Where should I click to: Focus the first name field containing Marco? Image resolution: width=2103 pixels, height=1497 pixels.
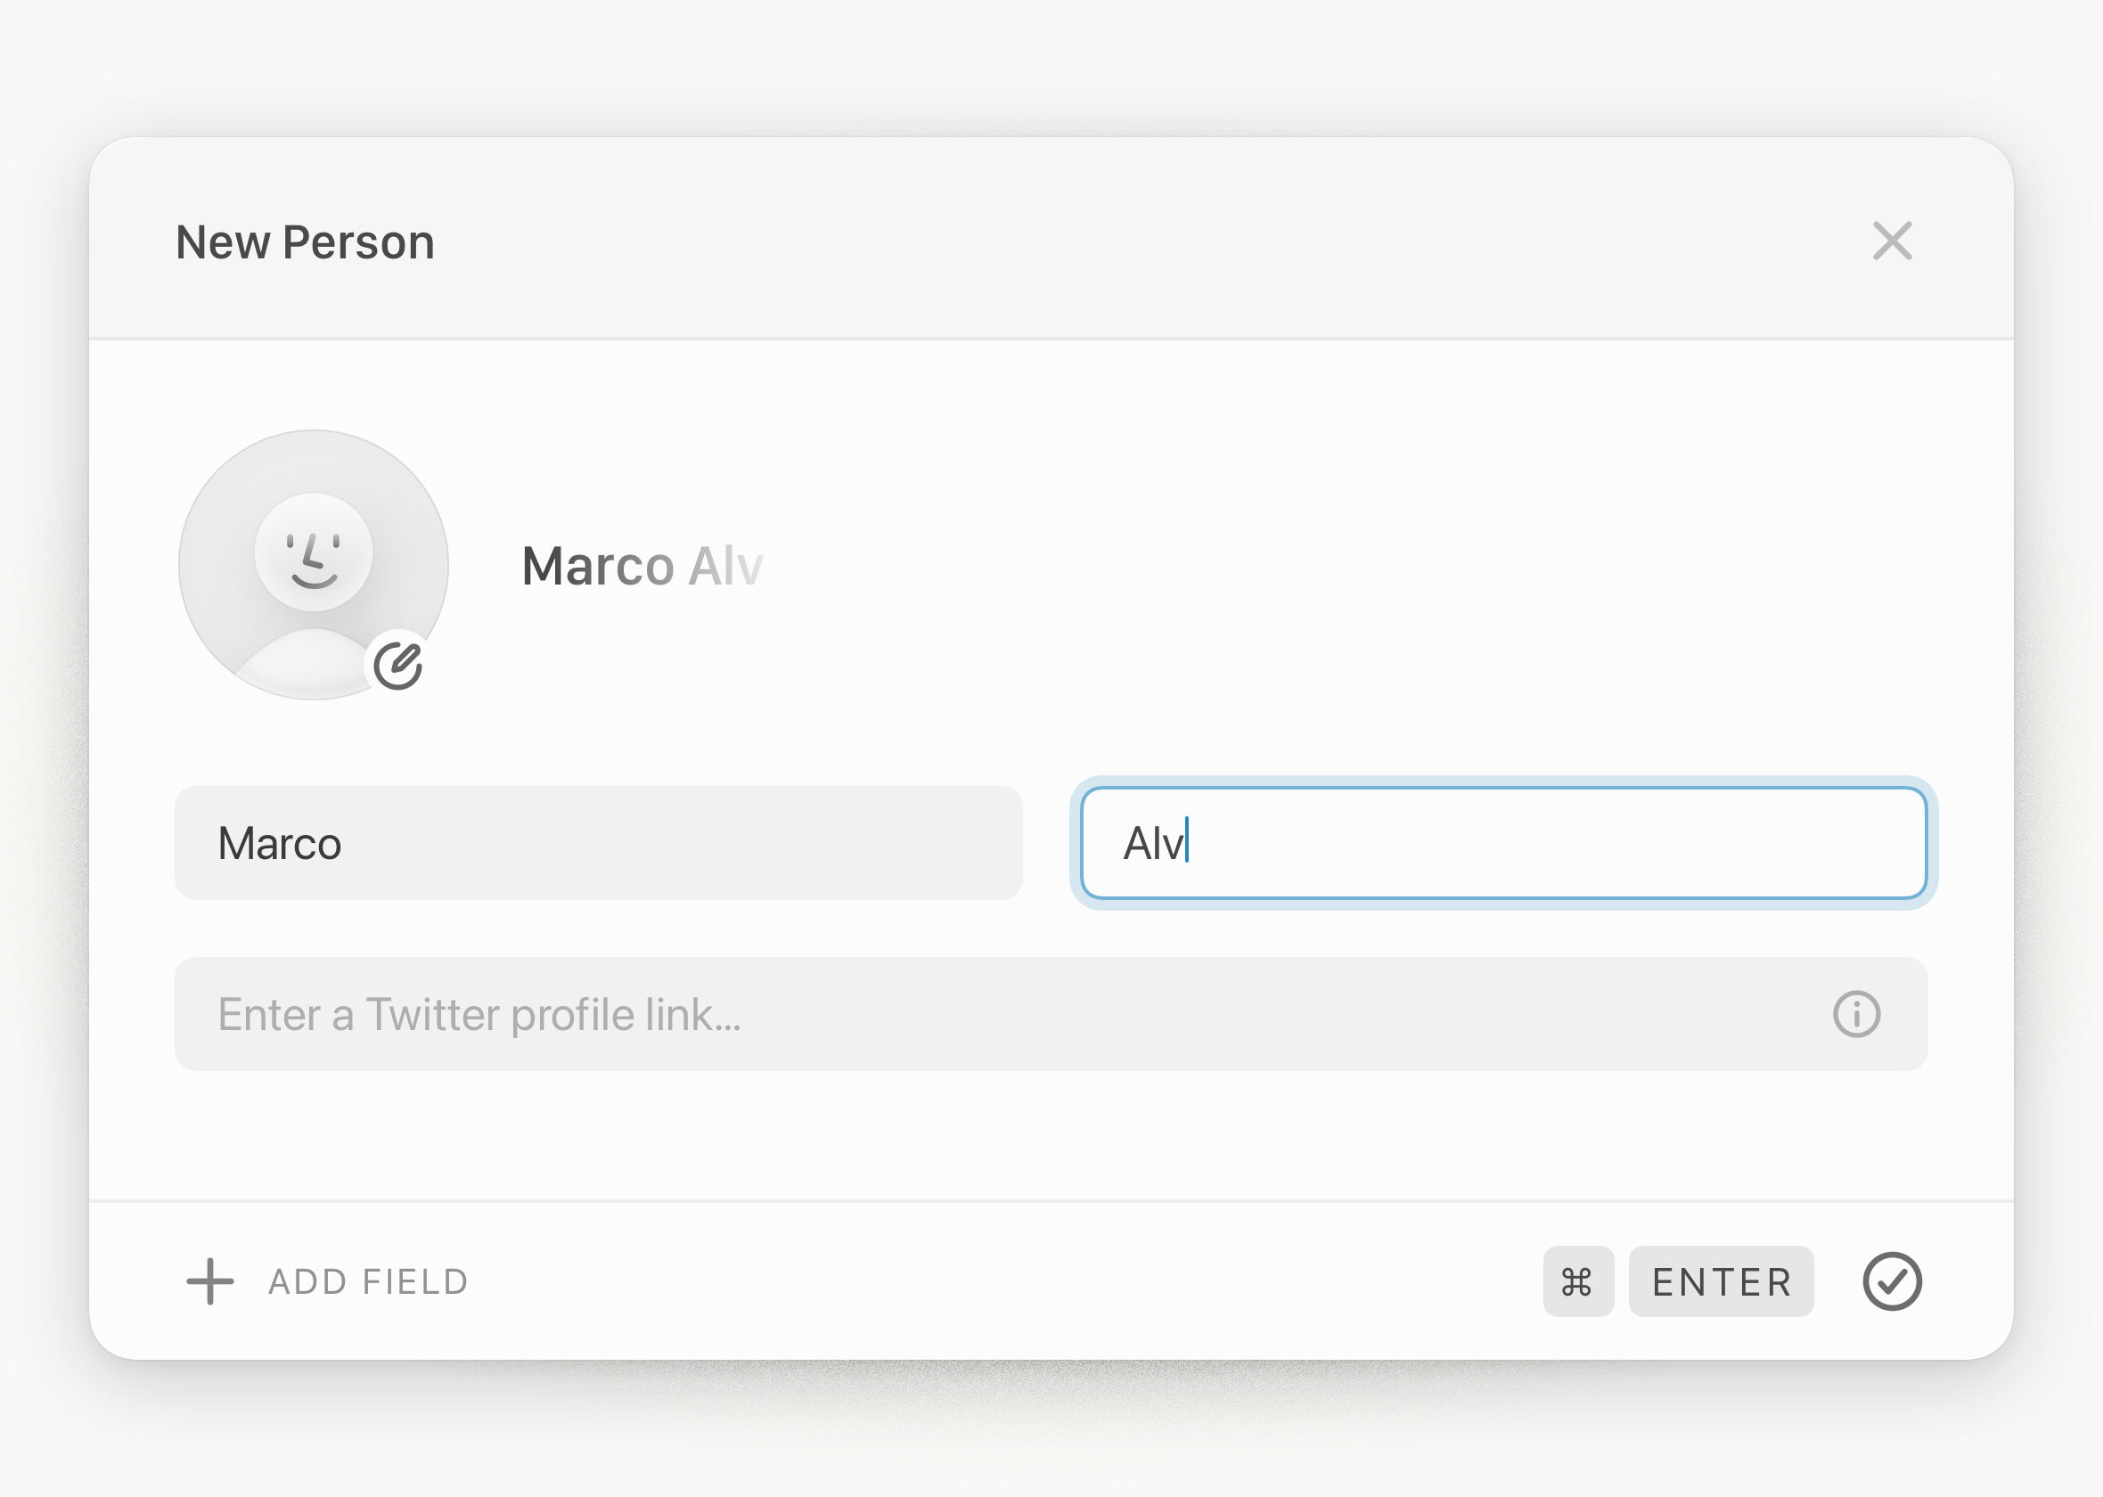point(599,844)
